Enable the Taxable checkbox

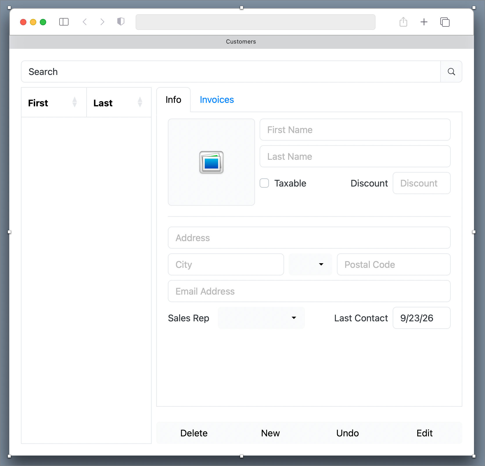[264, 183]
